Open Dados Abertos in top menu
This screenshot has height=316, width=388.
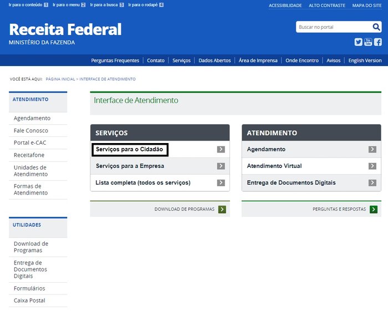pyautogui.click(x=215, y=60)
